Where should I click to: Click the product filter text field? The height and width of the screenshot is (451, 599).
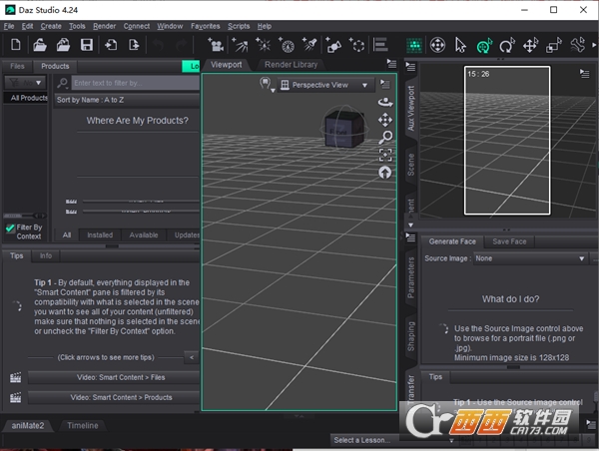136,83
